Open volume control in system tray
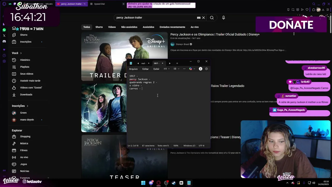 click(x=314, y=183)
